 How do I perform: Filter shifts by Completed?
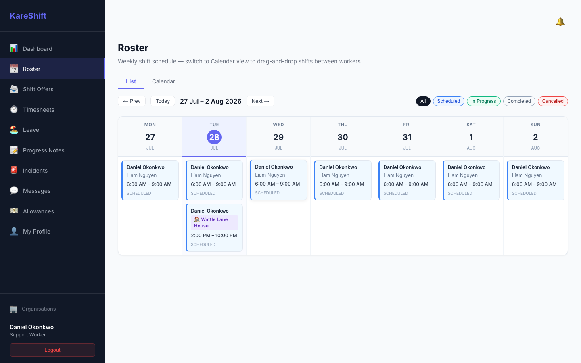pos(519,101)
